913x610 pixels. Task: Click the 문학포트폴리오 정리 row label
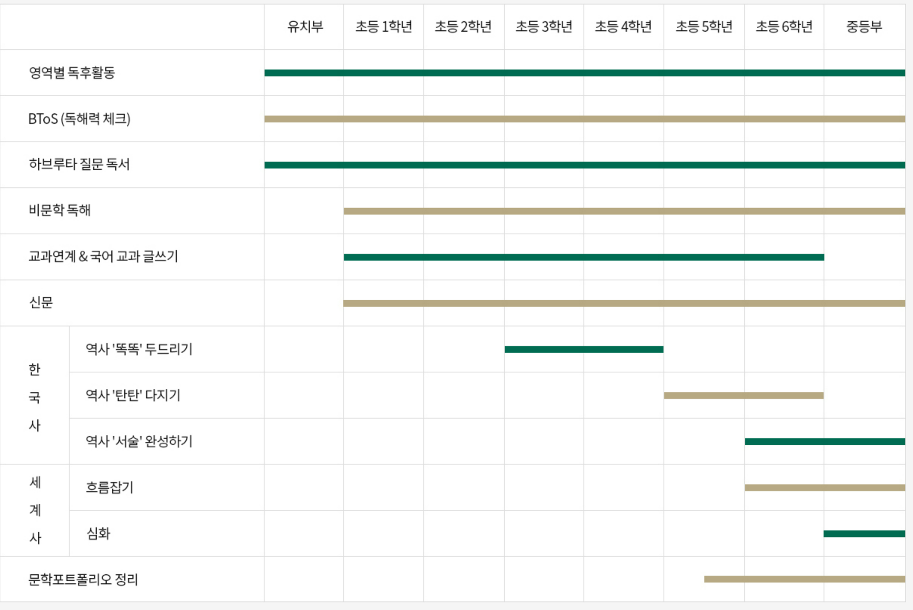[83, 579]
